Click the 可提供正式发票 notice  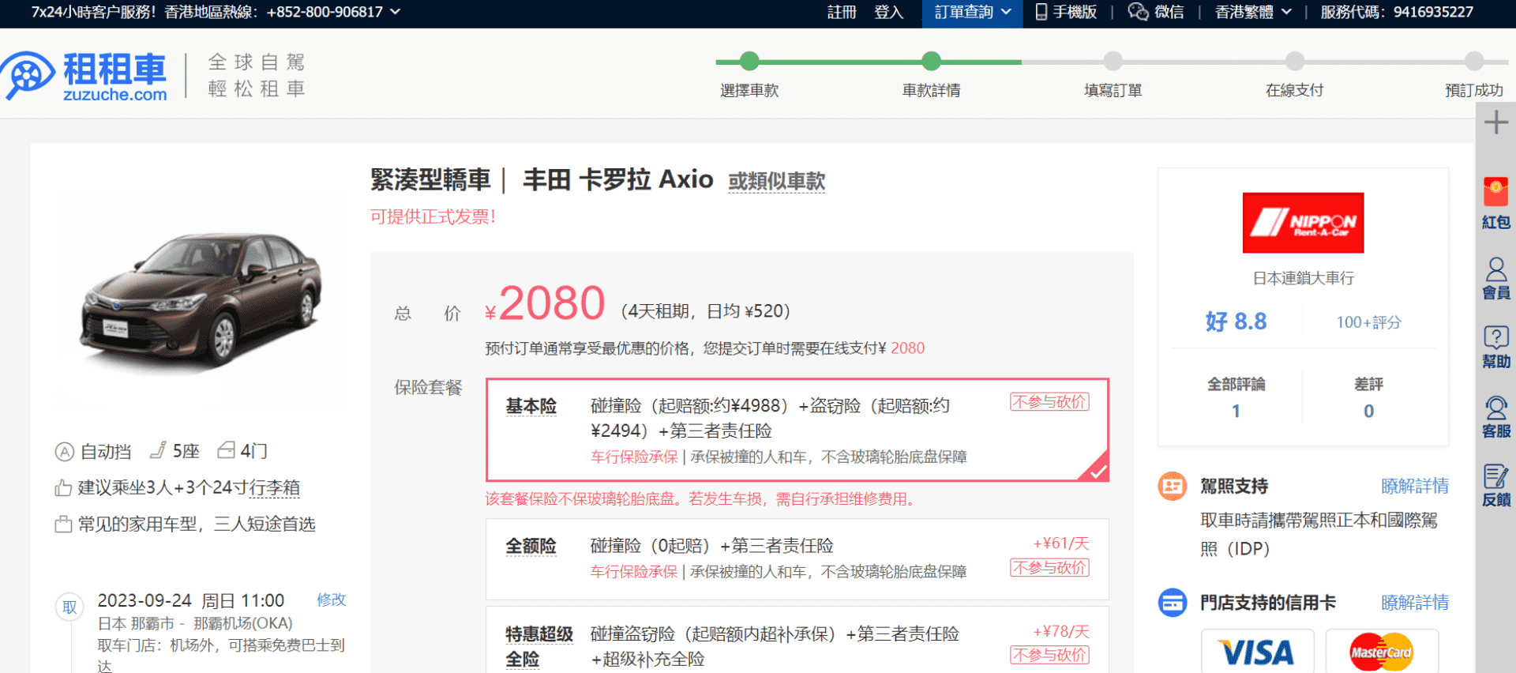point(433,216)
